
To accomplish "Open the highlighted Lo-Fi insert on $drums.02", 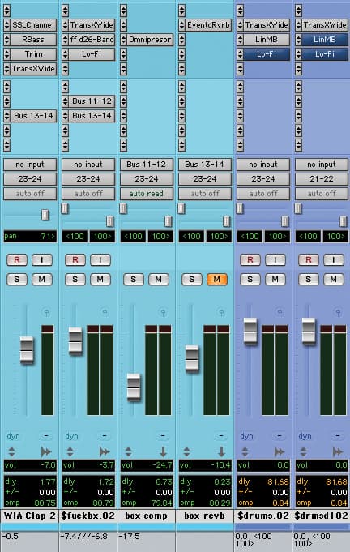I will coord(267,54).
